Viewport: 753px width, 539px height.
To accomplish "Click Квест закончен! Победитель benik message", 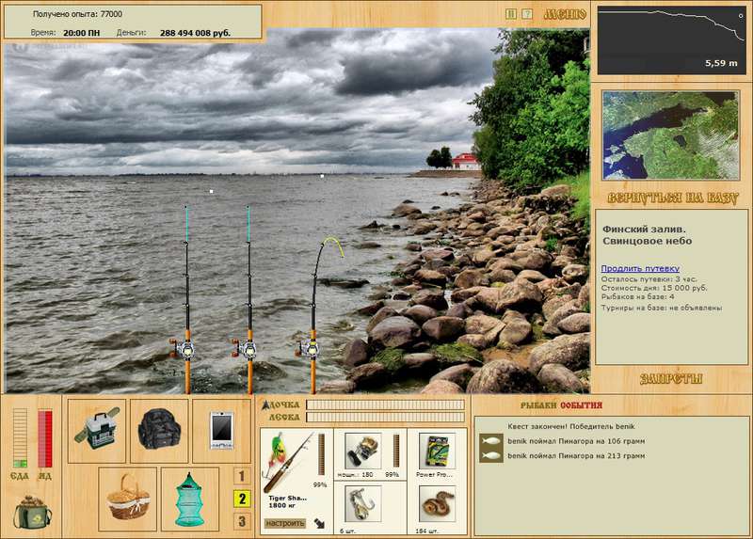I will 571,426.
